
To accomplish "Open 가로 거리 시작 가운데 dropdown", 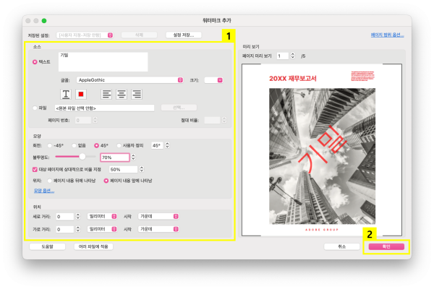I will (x=158, y=229).
